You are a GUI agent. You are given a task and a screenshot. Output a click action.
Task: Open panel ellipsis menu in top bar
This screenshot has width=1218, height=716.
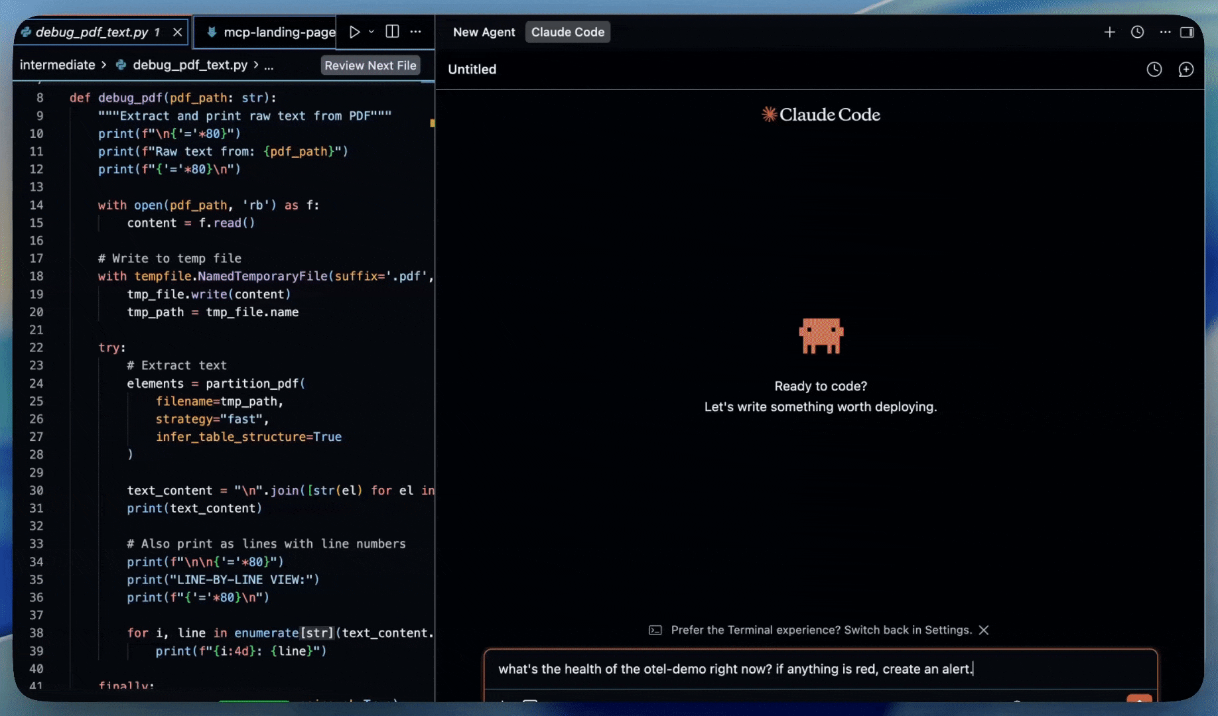point(1165,32)
